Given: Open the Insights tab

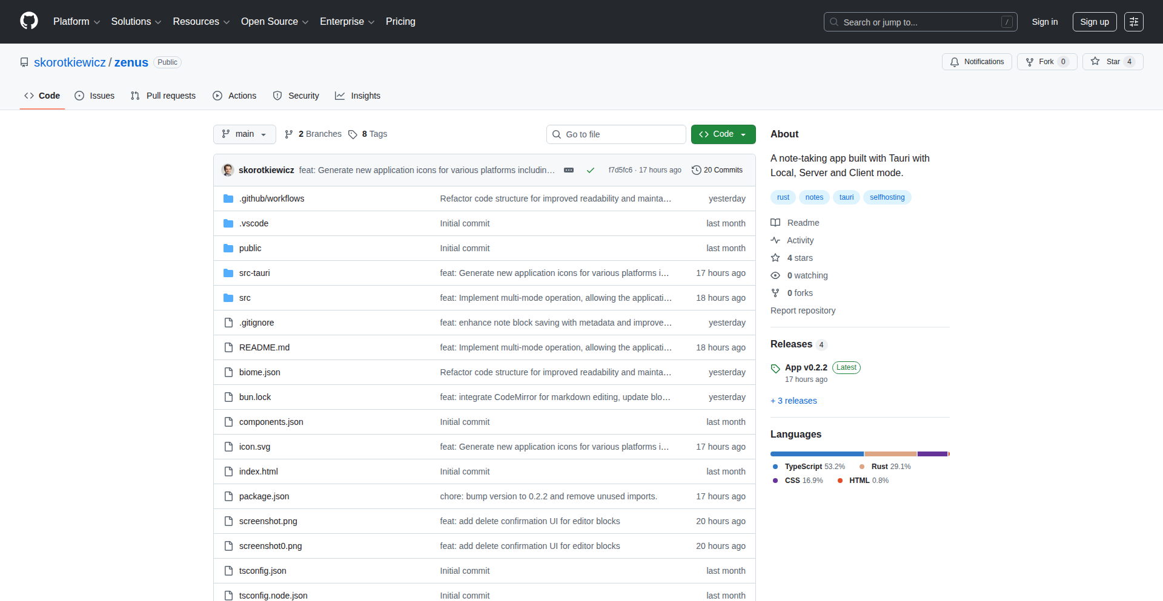Looking at the screenshot, I should pyautogui.click(x=357, y=95).
